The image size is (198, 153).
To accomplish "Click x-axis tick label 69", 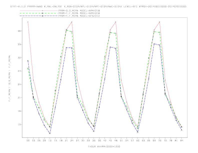I will (x=154, y=140).
